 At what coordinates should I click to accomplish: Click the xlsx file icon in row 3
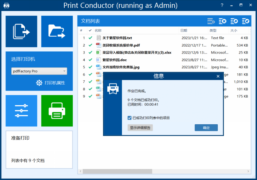(x=98, y=52)
